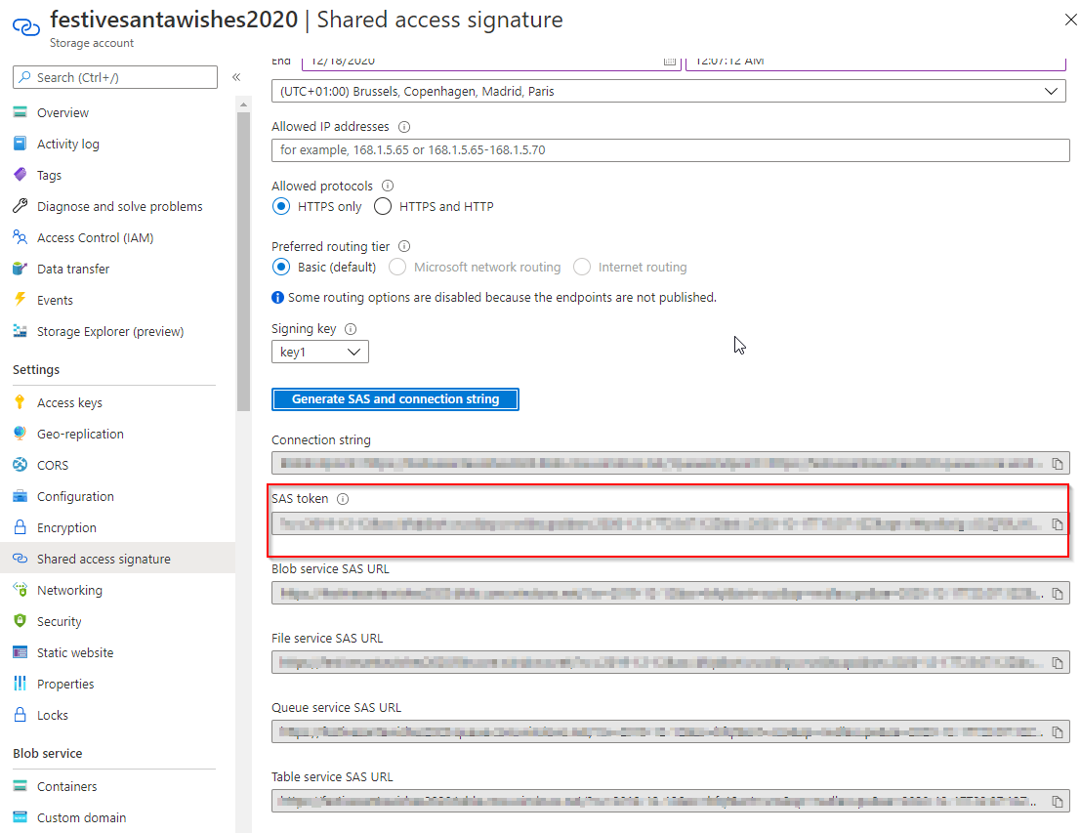Viewport: 1080px width, 833px height.
Task: Copy the Table service SAS URL
Action: click(1058, 802)
